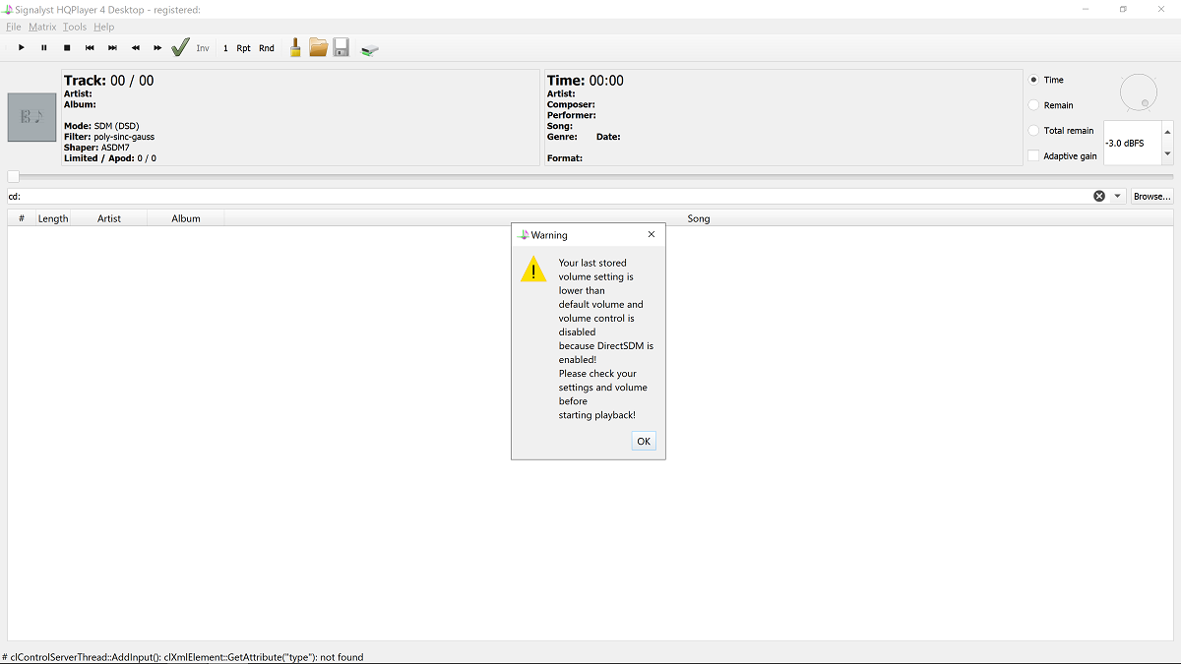Toggle Inv phase inversion

[x=203, y=48]
